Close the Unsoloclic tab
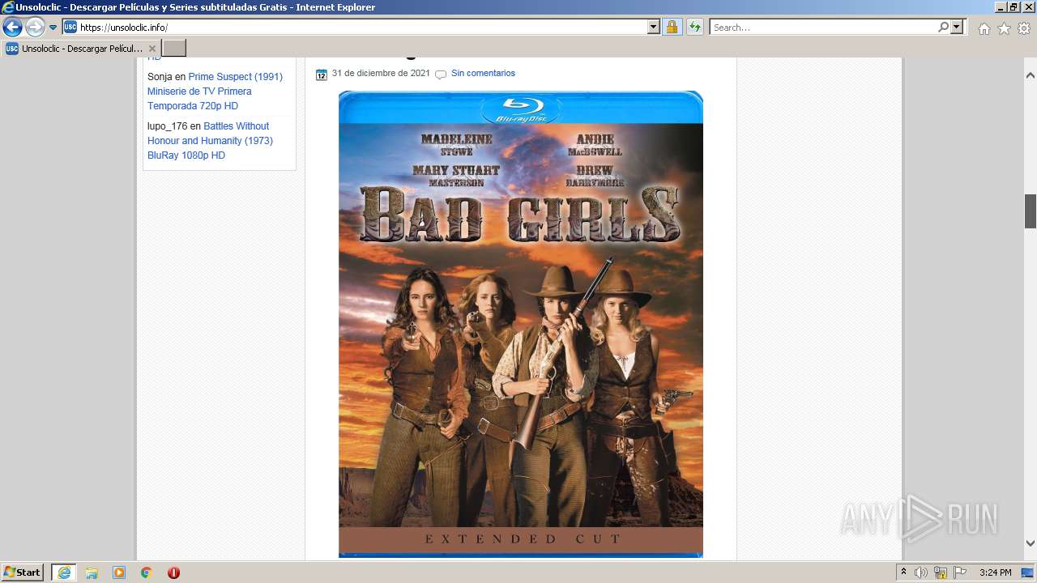 (151, 49)
